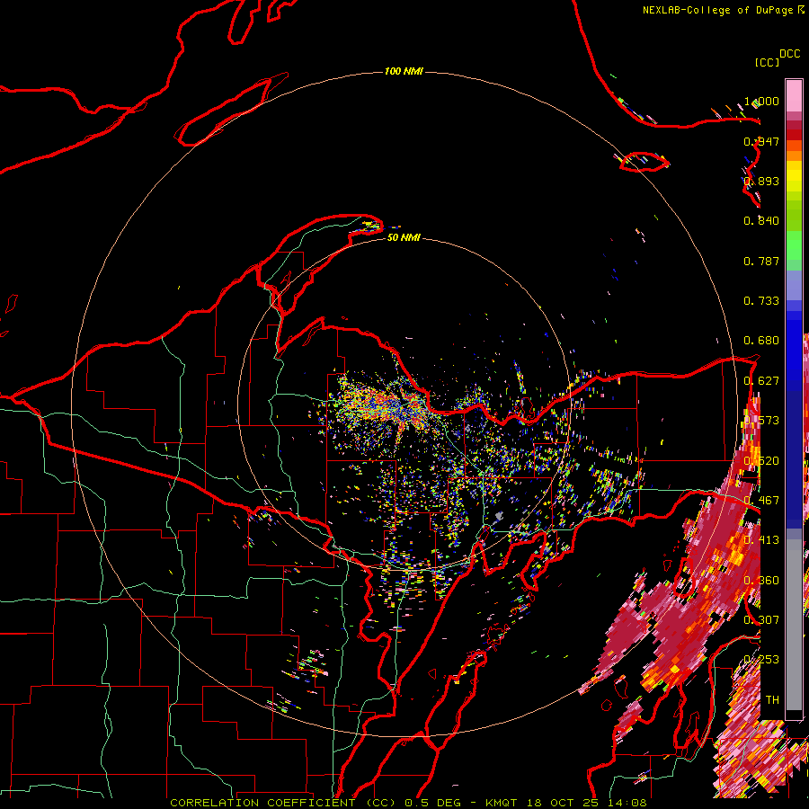Viewport: 809px width, 809px height.
Task: Click the 0.413 legend value
Action: click(761, 540)
